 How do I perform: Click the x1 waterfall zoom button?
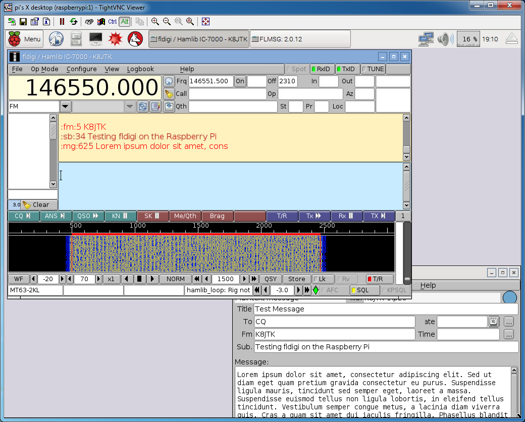[111, 279]
